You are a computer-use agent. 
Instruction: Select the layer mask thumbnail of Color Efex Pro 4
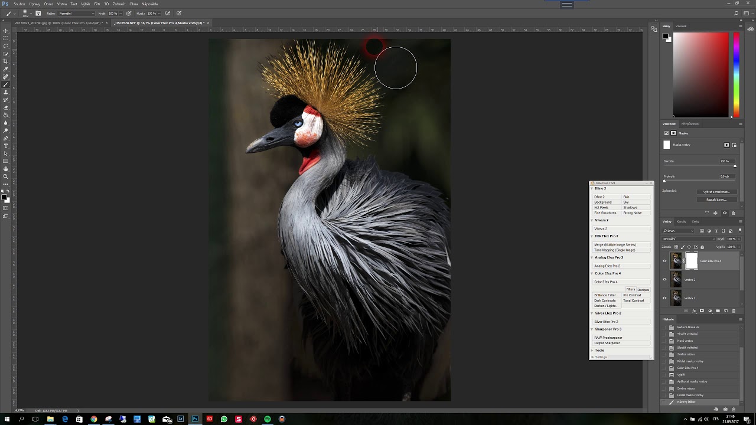(692, 261)
